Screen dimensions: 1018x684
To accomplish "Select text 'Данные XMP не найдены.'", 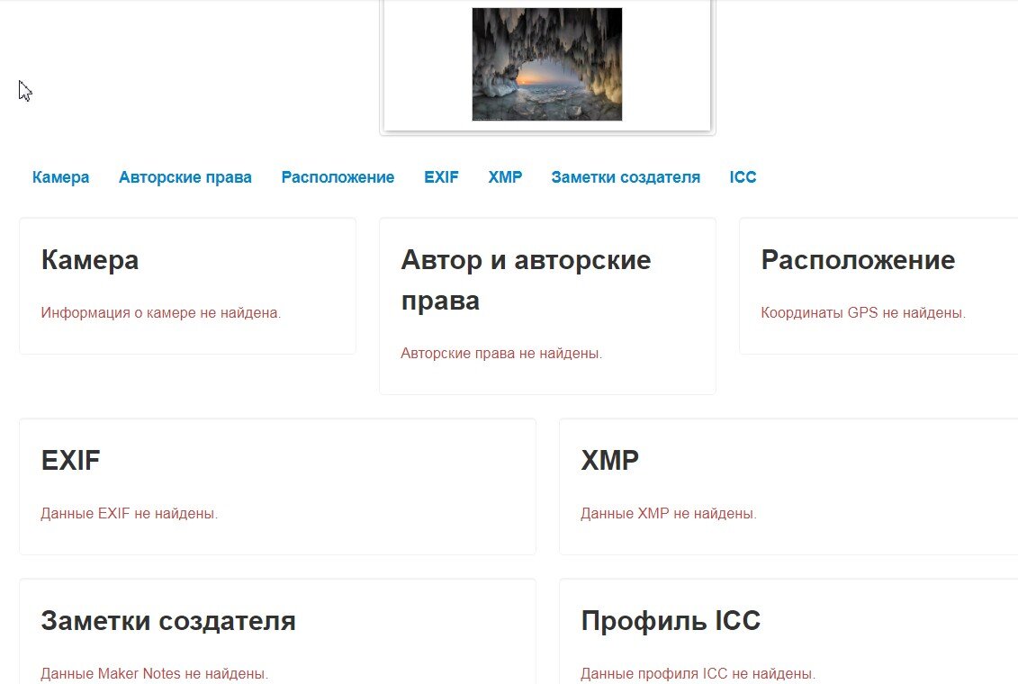I will pos(669,513).
